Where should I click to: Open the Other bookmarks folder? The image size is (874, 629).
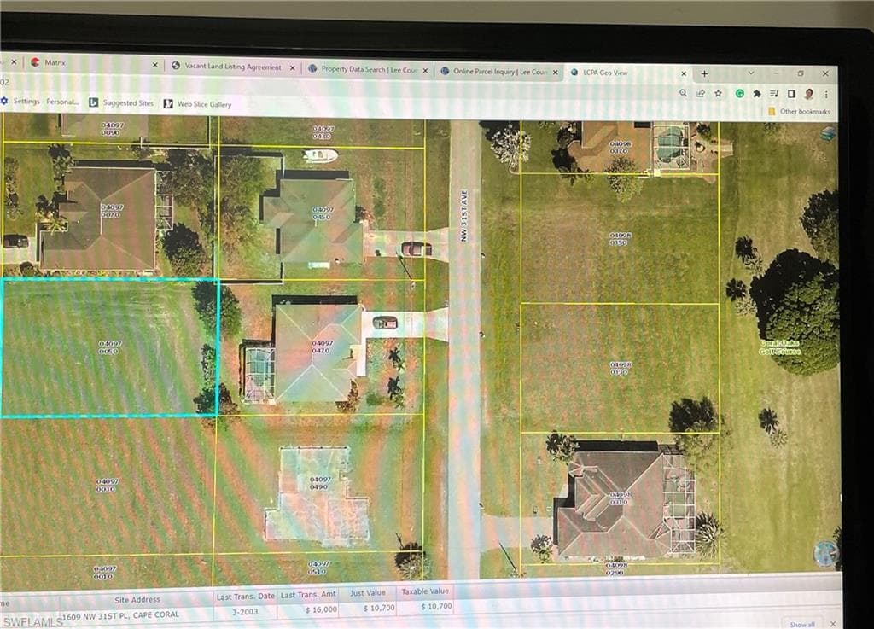tap(799, 112)
